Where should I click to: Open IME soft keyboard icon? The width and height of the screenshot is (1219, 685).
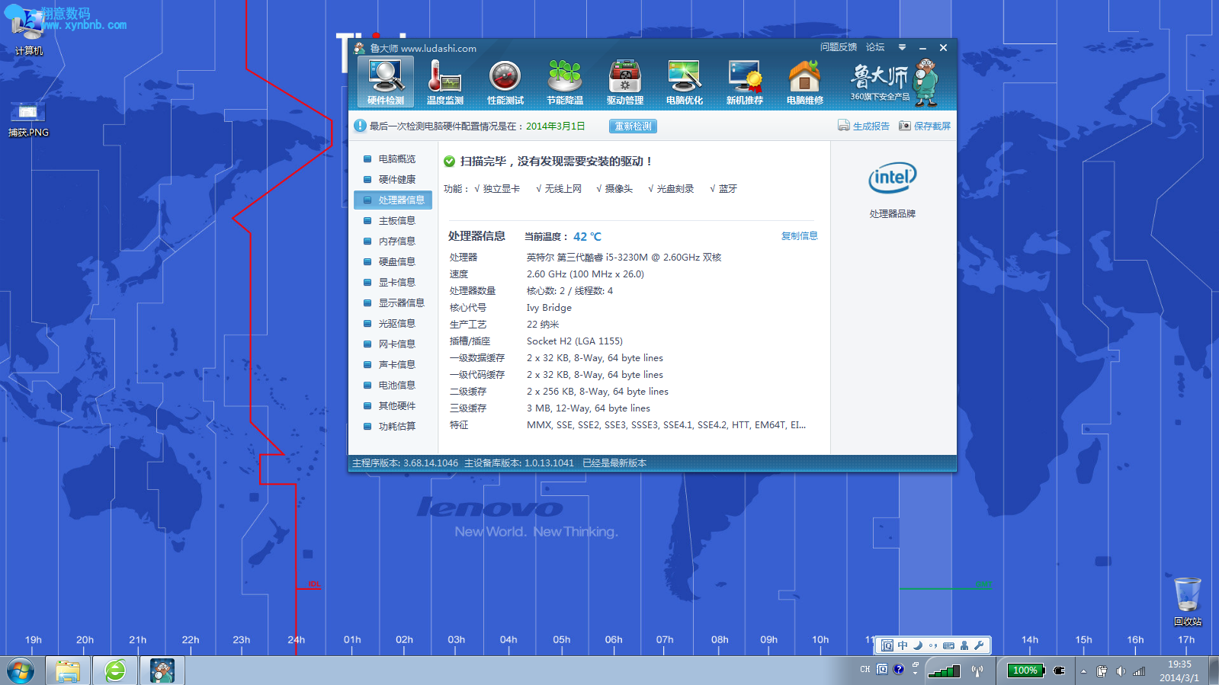click(x=948, y=645)
